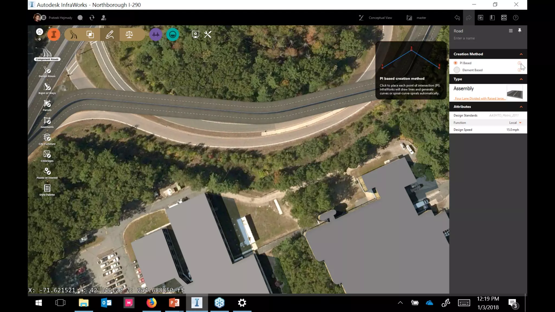Viewport: 555px width, 312px height.
Task: Open PowerPoint from the taskbar
Action: coord(174,303)
